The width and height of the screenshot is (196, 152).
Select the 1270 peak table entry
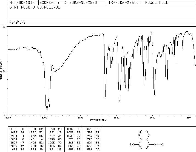[x=55, y=139]
